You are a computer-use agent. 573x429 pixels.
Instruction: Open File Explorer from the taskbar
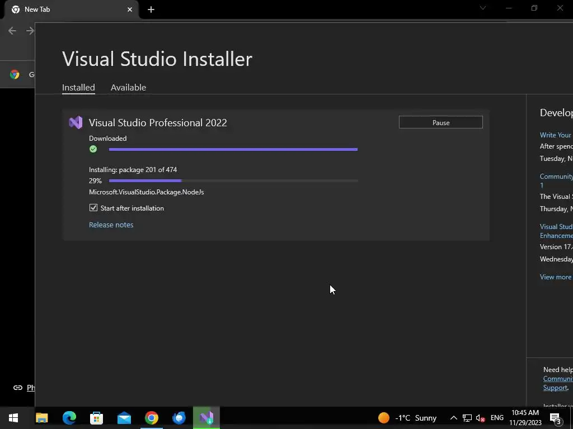tap(41, 418)
